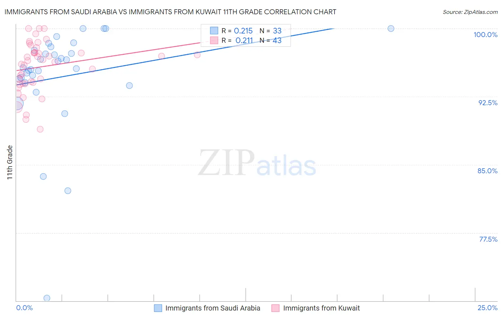Select the lowest blue outlier point near x-axis
This screenshot has height=318, width=502.
pyautogui.click(x=47, y=298)
